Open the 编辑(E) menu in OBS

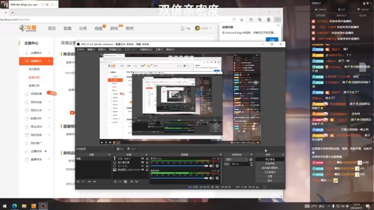click(91, 49)
